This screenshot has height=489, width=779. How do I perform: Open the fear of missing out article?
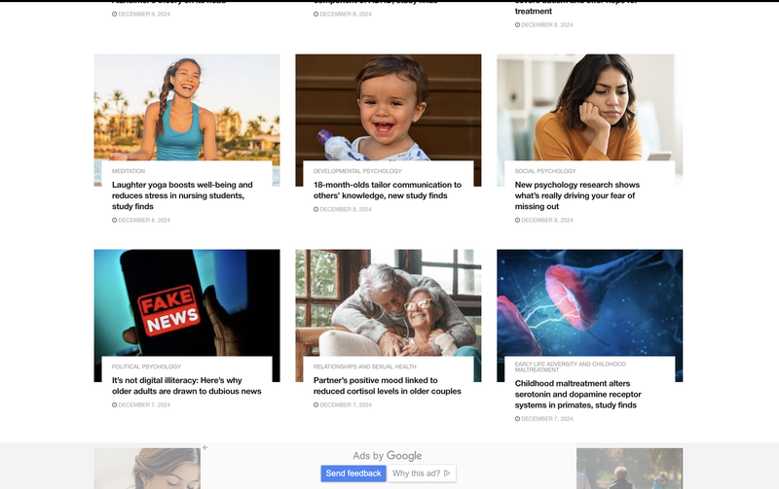(577, 195)
